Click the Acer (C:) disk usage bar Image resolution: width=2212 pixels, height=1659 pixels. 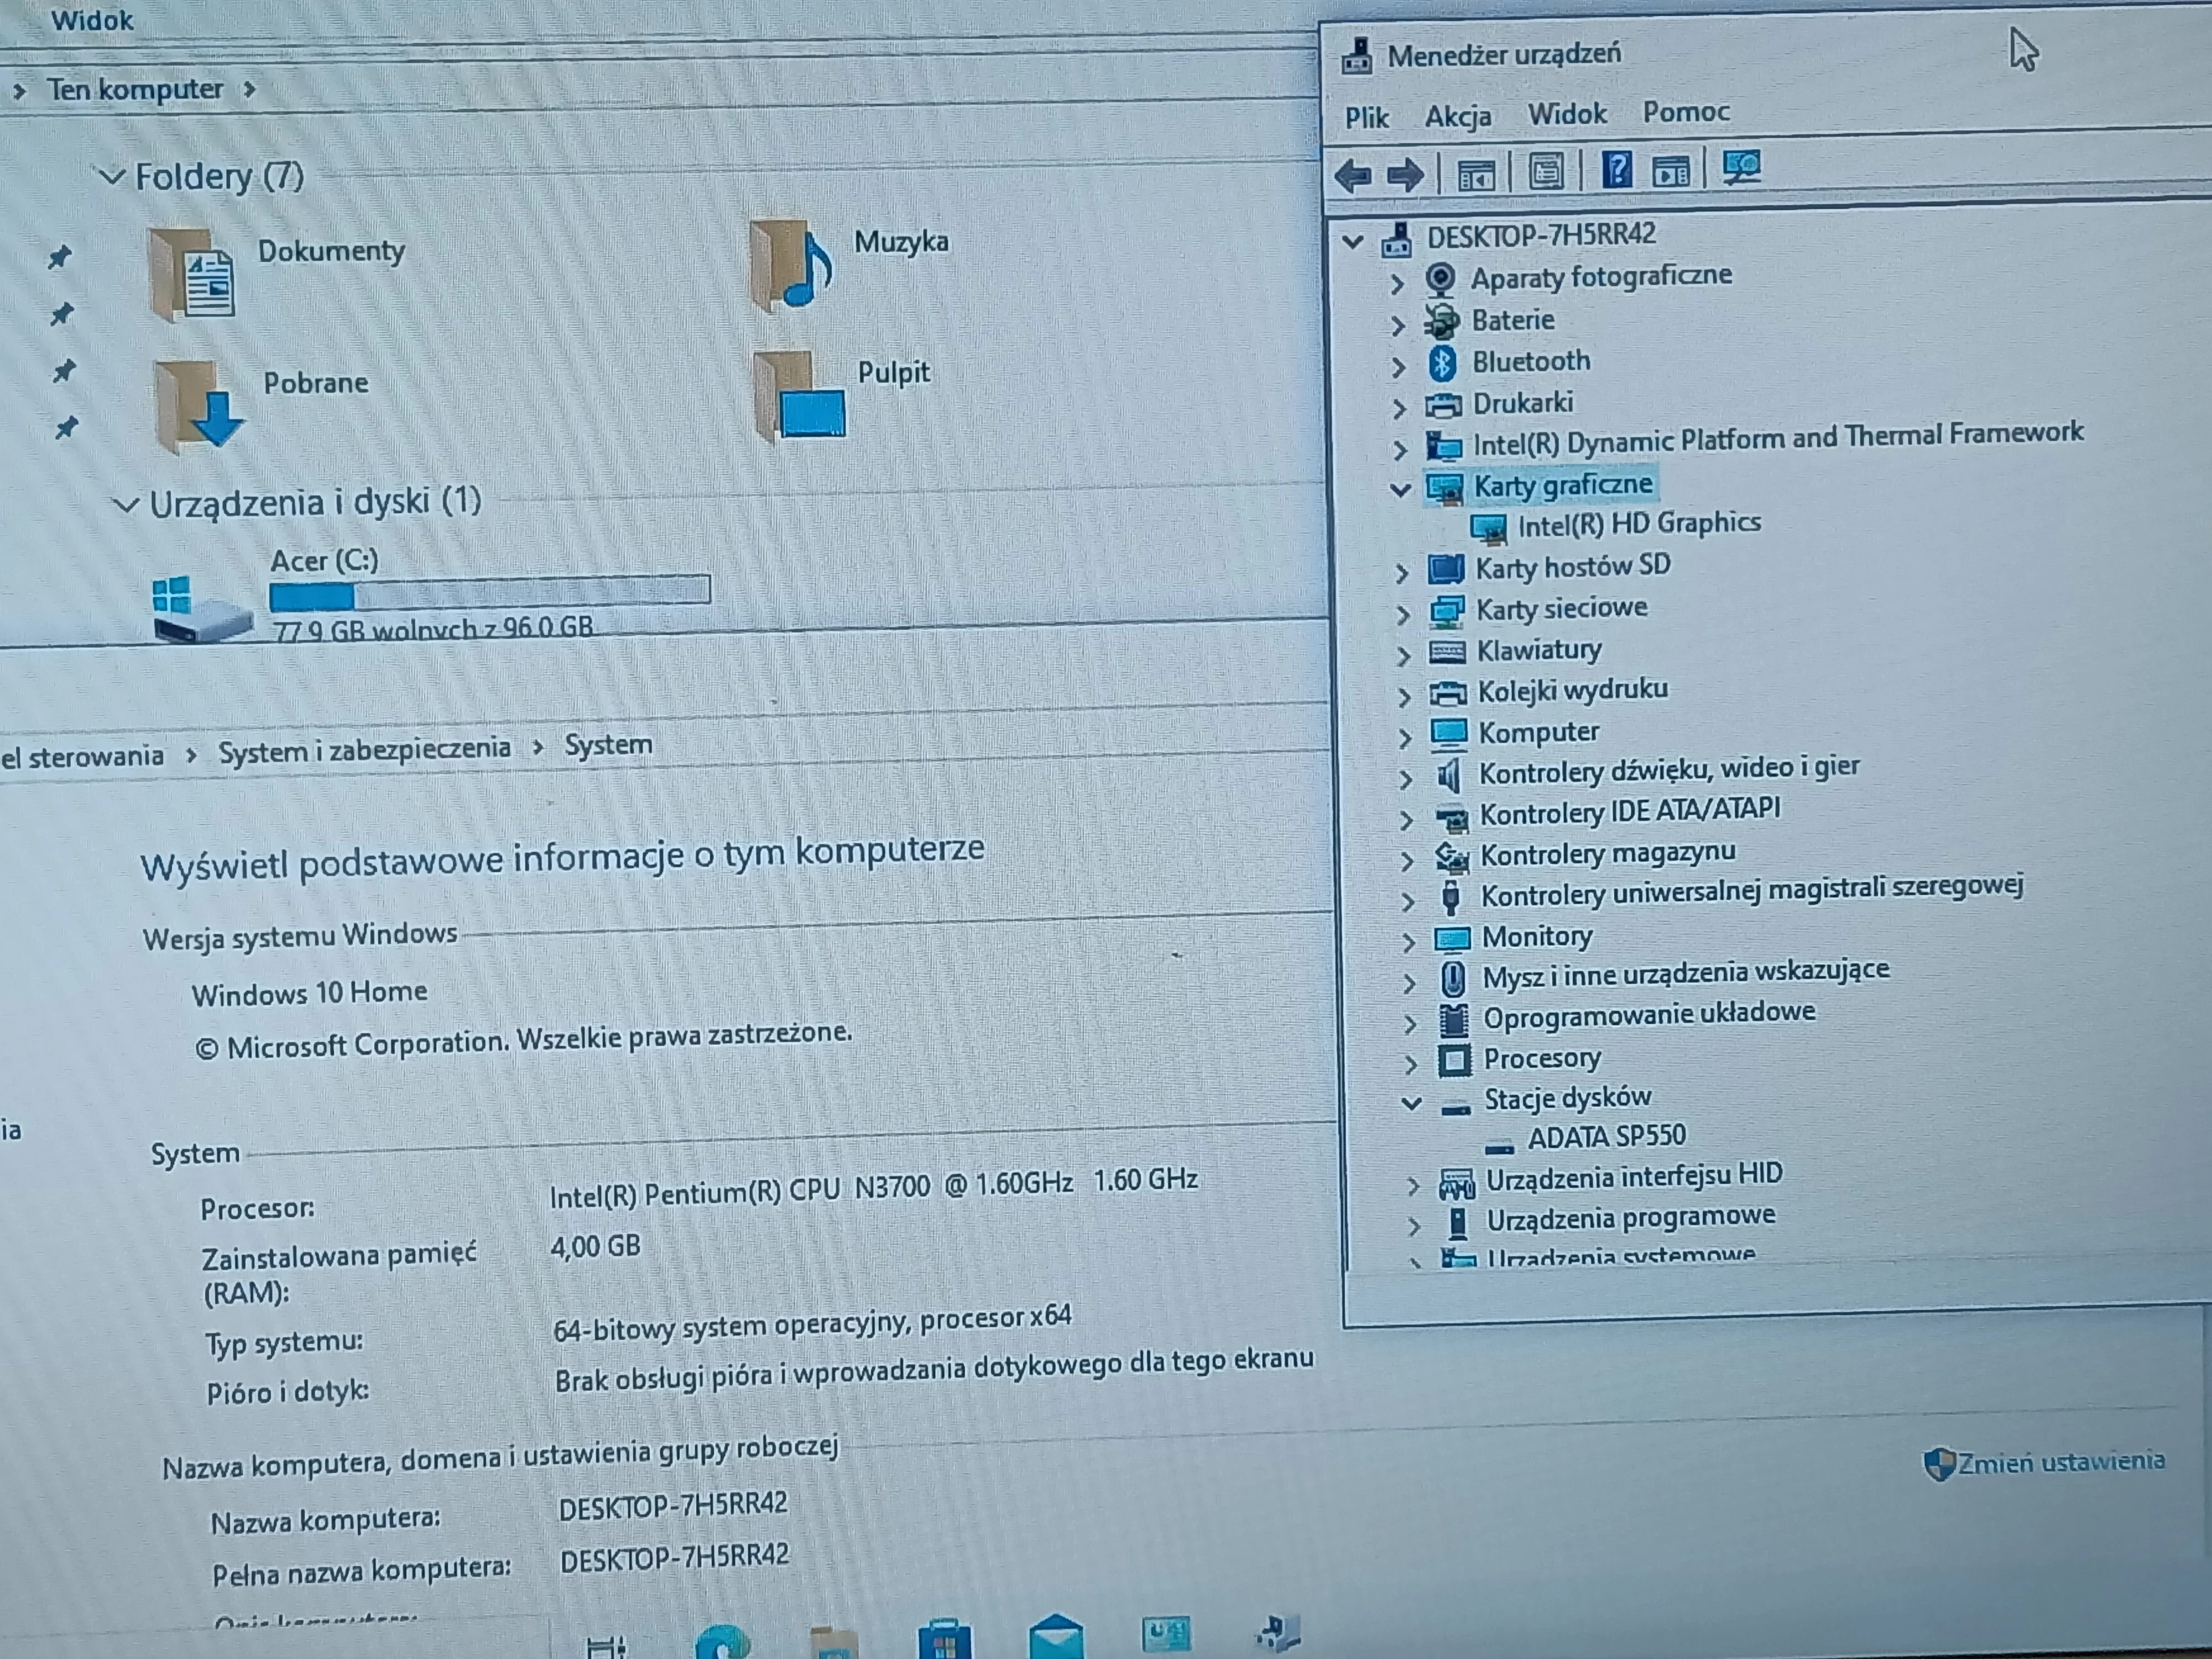click(490, 593)
